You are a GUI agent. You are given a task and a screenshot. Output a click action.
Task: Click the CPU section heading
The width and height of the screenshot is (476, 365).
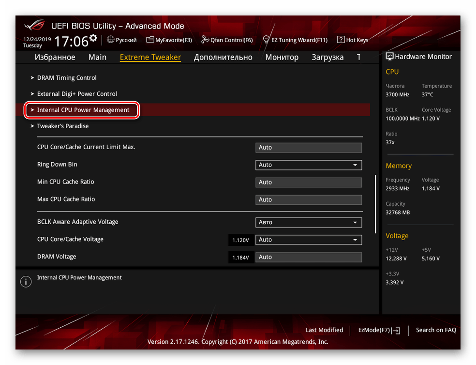[x=392, y=72]
